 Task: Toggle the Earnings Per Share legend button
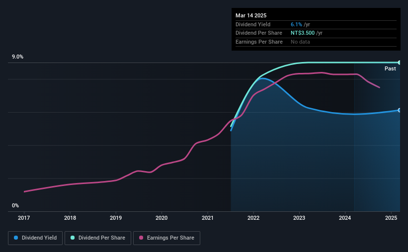tap(167, 238)
